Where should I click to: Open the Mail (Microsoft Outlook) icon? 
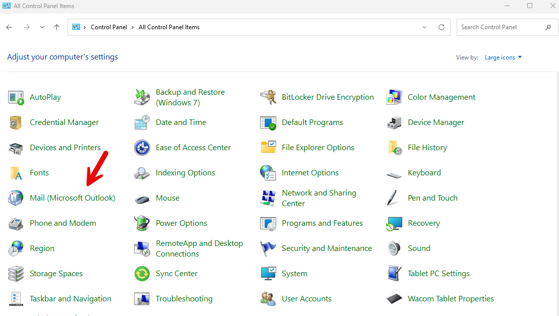point(16,198)
